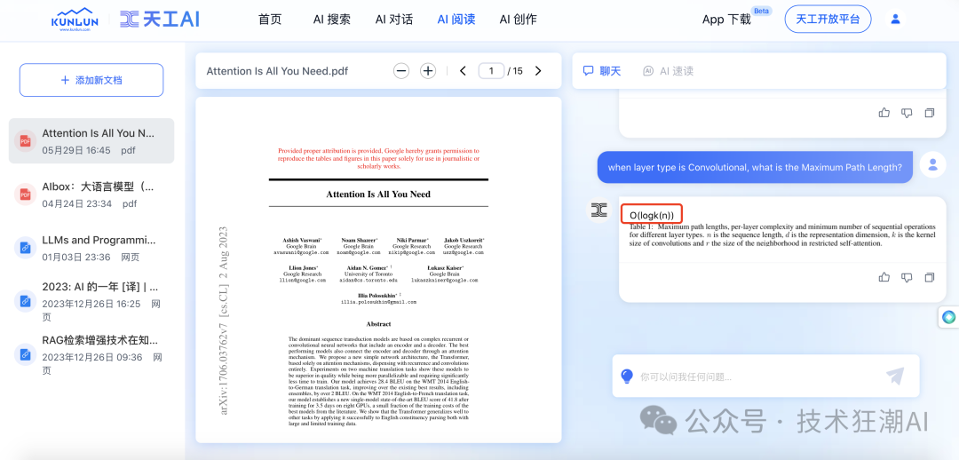This screenshot has width=959, height=460.
Task: Open the user profile avatar icon
Action: (x=895, y=19)
